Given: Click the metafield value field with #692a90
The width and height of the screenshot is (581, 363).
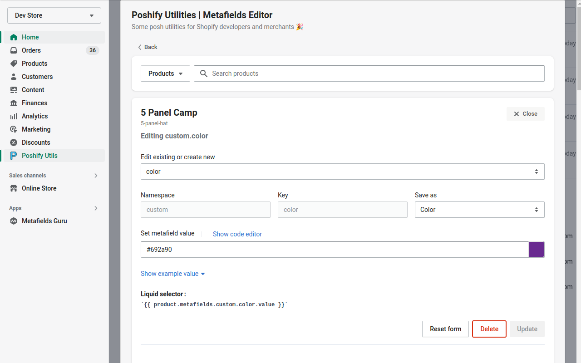Looking at the screenshot, I should tap(335, 250).
